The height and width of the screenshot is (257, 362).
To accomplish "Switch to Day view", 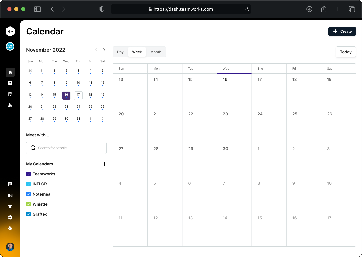I will 120,52.
